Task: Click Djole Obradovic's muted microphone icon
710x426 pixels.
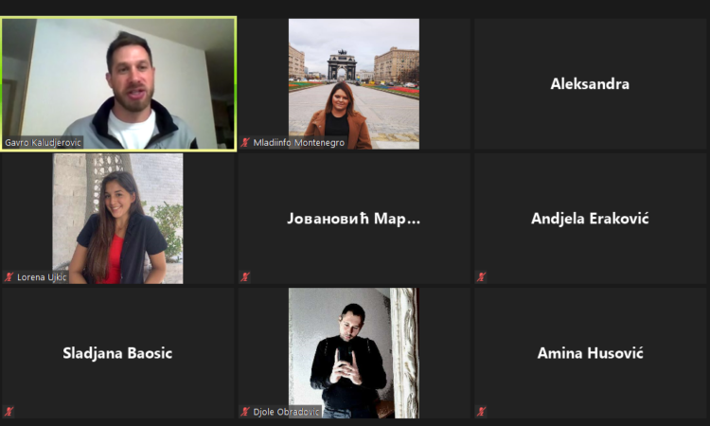Action: pyautogui.click(x=245, y=412)
